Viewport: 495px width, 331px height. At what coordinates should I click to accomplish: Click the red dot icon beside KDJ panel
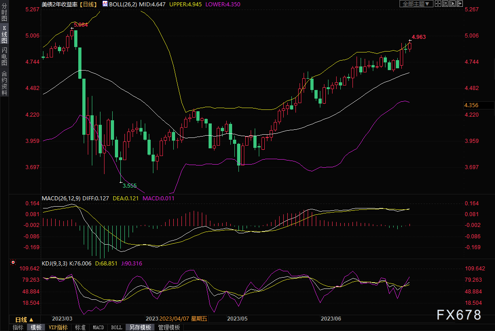pyautogui.click(x=13, y=262)
